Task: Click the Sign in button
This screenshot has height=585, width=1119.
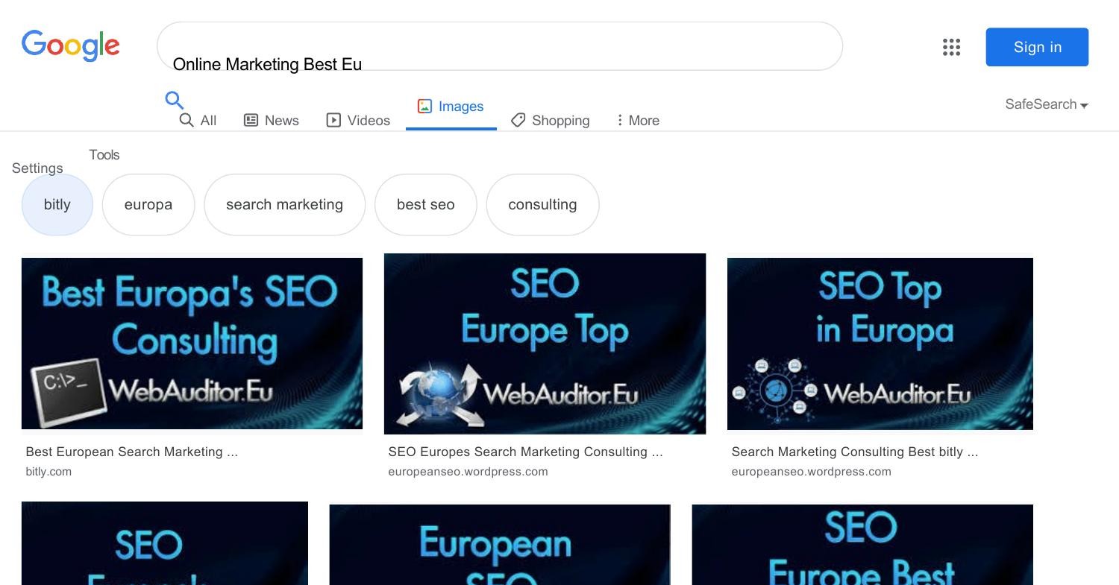Action: tap(1037, 47)
